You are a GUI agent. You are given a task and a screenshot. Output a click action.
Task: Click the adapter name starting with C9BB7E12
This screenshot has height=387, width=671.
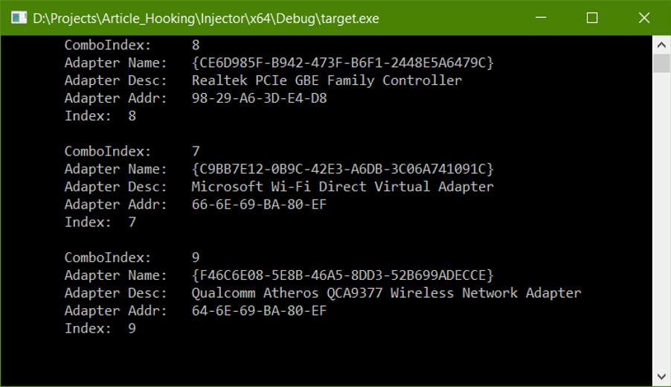342,169
